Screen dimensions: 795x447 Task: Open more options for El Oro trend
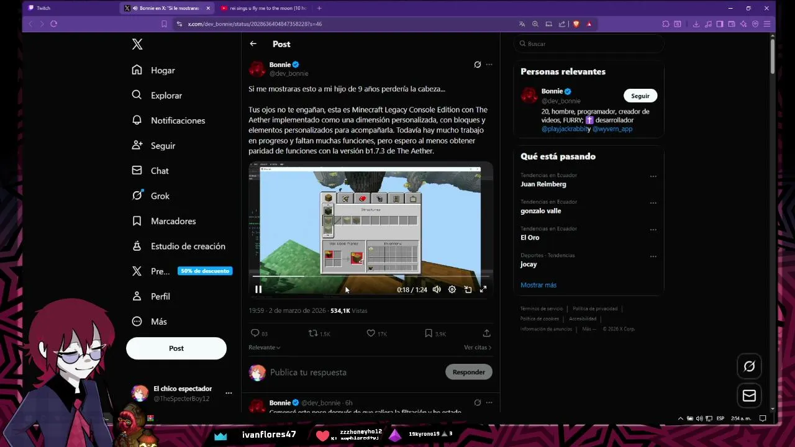[x=653, y=230]
